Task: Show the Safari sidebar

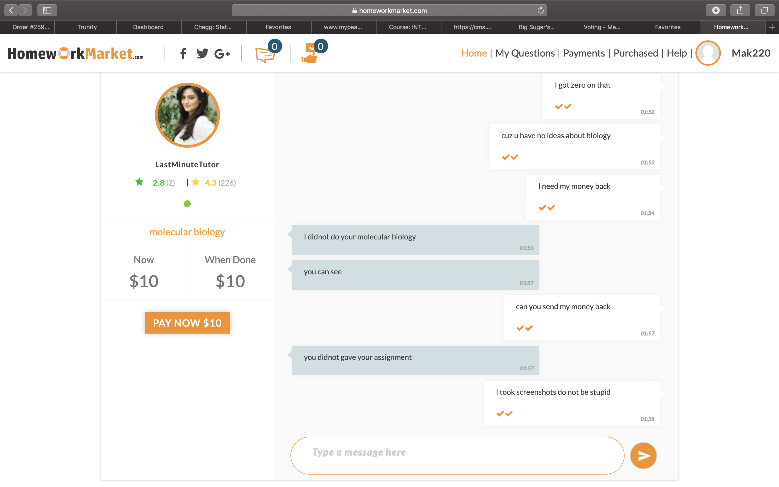Action: [x=47, y=10]
